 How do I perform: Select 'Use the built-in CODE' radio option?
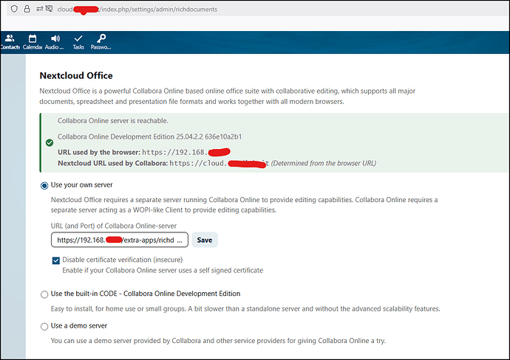[x=44, y=294]
